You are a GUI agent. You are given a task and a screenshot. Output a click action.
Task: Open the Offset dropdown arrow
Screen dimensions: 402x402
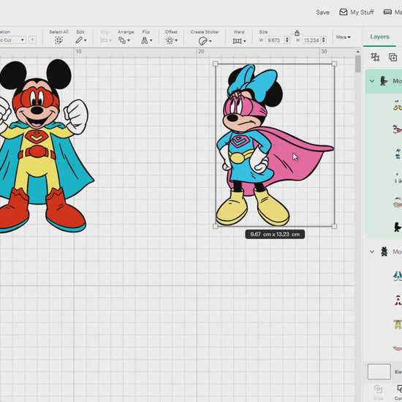[176, 40]
